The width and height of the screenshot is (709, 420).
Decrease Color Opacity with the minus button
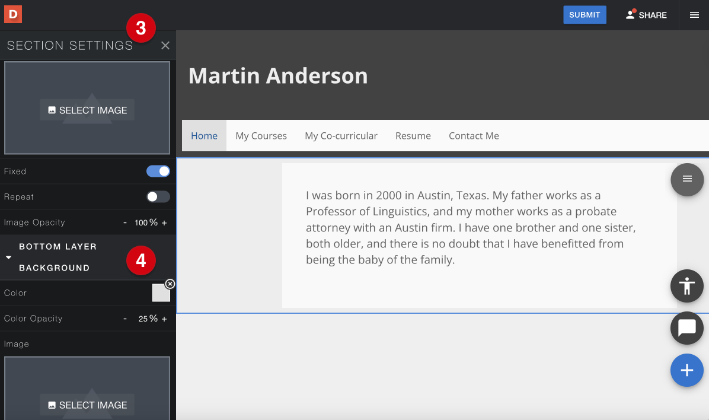pyautogui.click(x=125, y=319)
